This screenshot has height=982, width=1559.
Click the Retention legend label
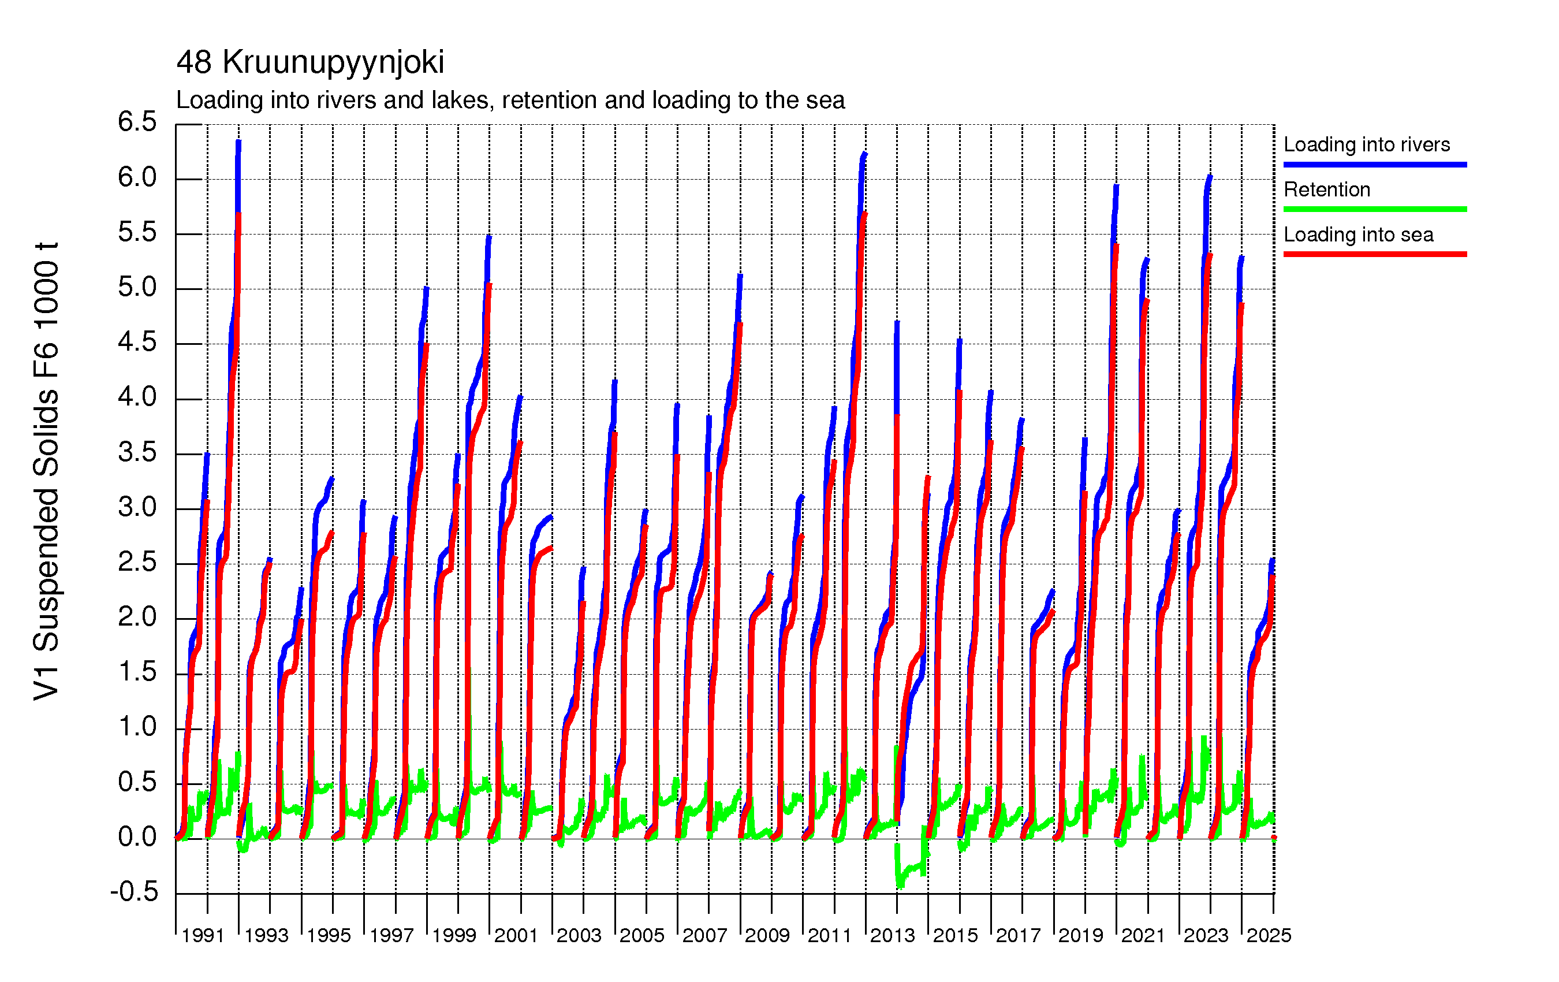coord(1326,189)
